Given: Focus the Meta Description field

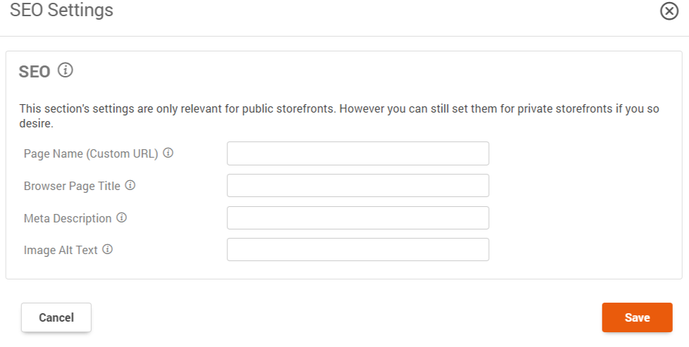Looking at the screenshot, I should point(358,218).
